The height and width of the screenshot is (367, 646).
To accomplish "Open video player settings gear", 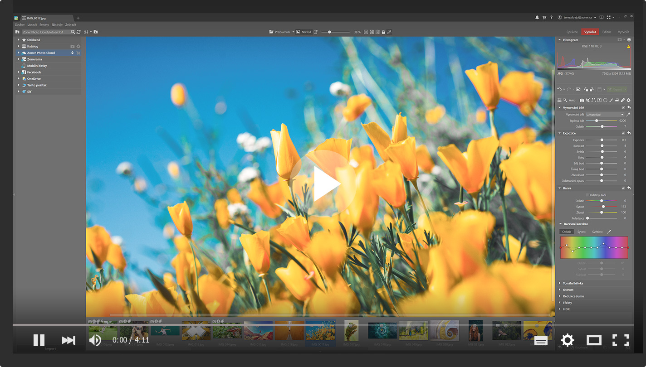I will (x=568, y=340).
